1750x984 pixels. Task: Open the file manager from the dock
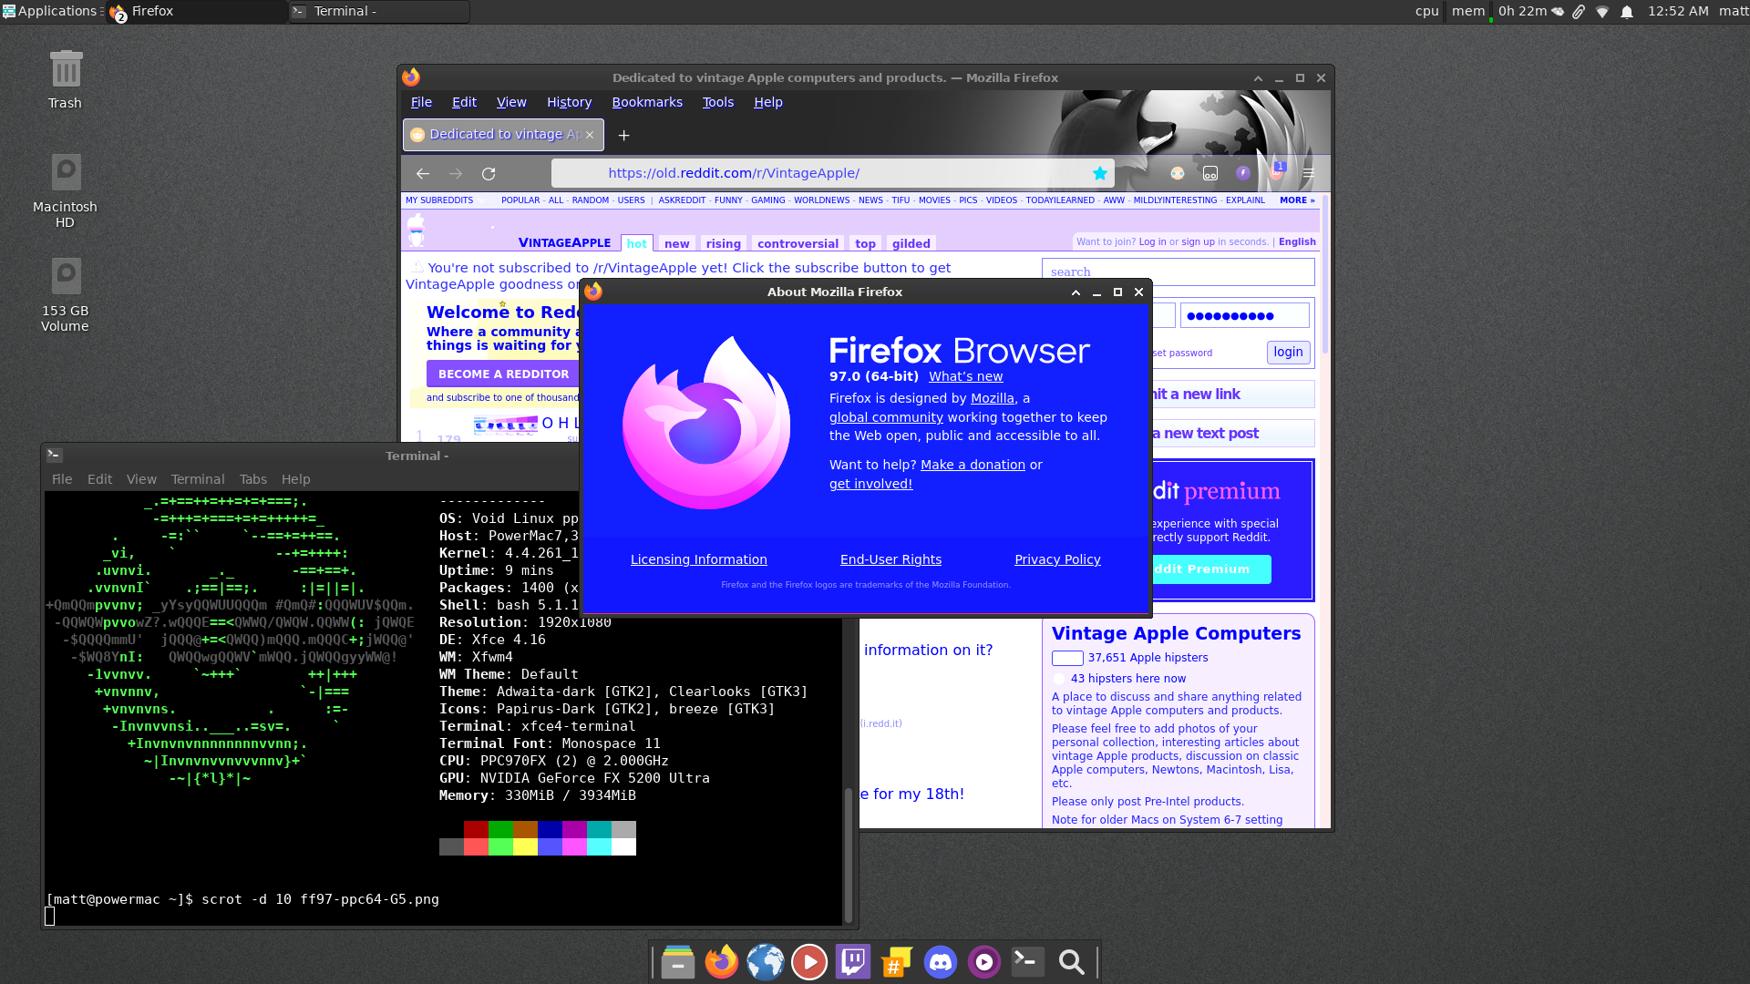point(677,962)
